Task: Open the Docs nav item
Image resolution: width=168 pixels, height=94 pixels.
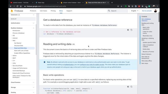Action: [x=61, y=11]
